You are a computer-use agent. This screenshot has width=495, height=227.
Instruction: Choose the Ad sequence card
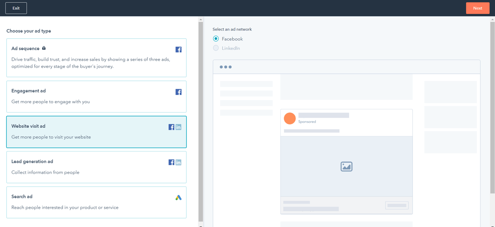[x=96, y=58]
